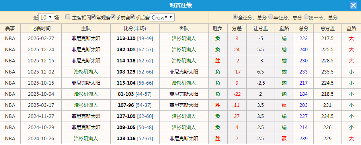Close the 对赛往绩 dialog
Viewport: 361px width, 145px height.
pos(353,5)
